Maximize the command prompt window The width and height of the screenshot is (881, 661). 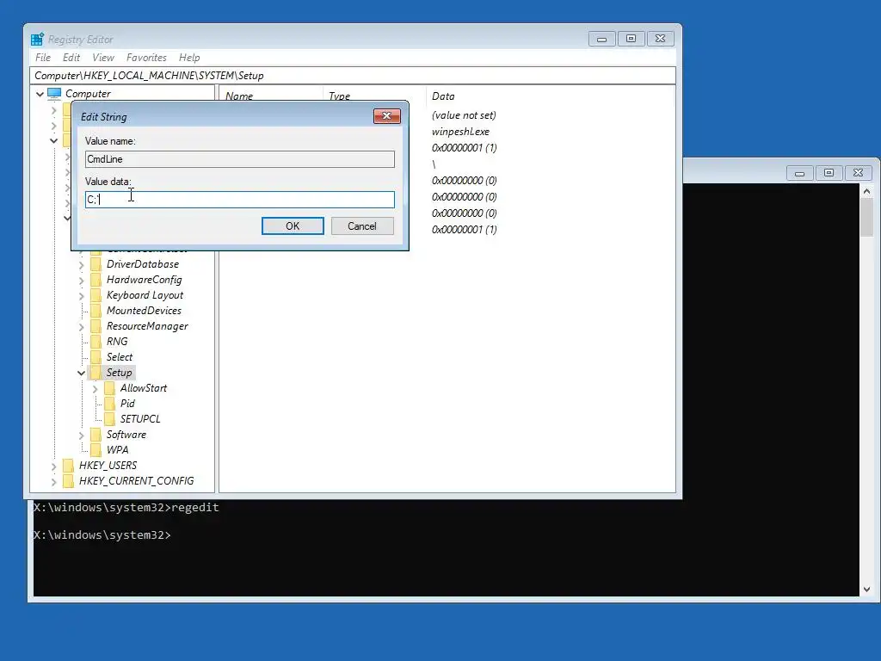(x=829, y=173)
